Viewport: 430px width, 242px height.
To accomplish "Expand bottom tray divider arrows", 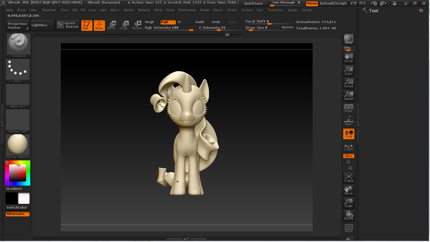I will (186, 239).
